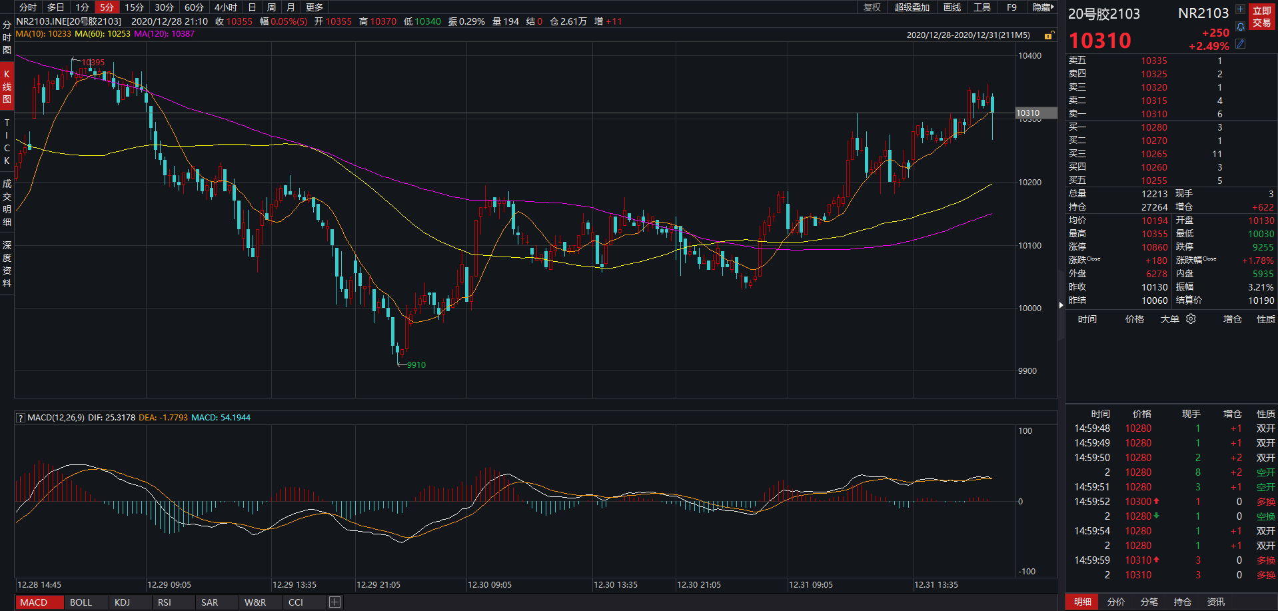The image size is (1278, 611).
Task: Open the K线图 sidebar tab
Action: coord(7,87)
